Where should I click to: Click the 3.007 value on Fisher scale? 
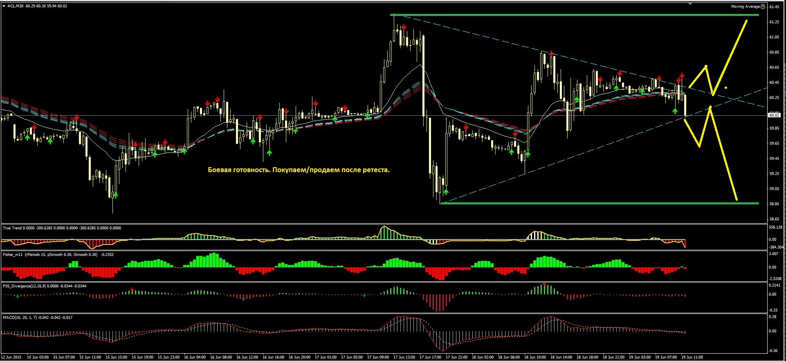click(x=773, y=254)
